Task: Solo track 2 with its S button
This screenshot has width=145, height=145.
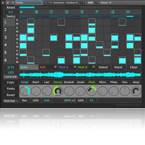Action: tap(17, 28)
